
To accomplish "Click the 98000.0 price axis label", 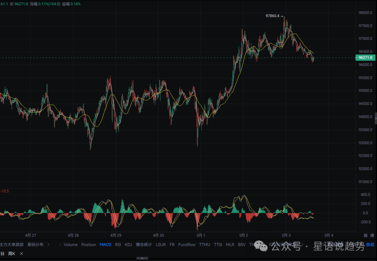I will [365, 13].
